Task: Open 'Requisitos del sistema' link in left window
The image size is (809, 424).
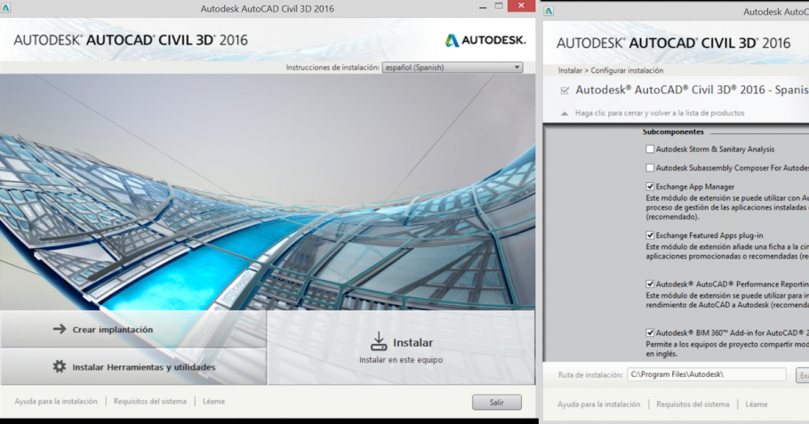Action: pos(150,402)
